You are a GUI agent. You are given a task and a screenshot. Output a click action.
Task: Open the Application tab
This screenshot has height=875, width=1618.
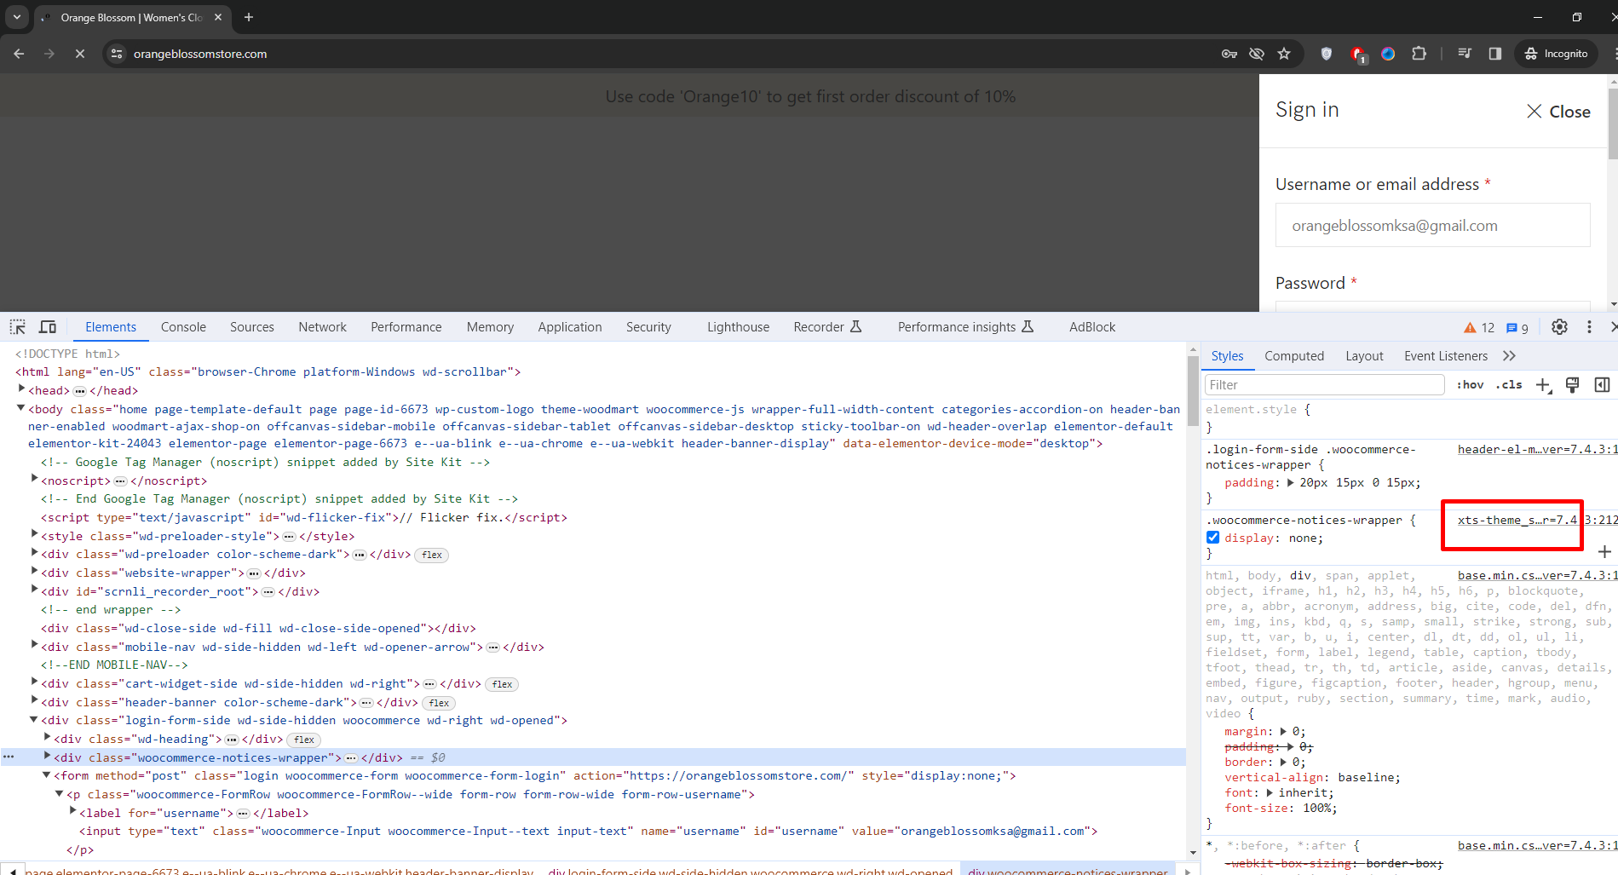pyautogui.click(x=570, y=327)
